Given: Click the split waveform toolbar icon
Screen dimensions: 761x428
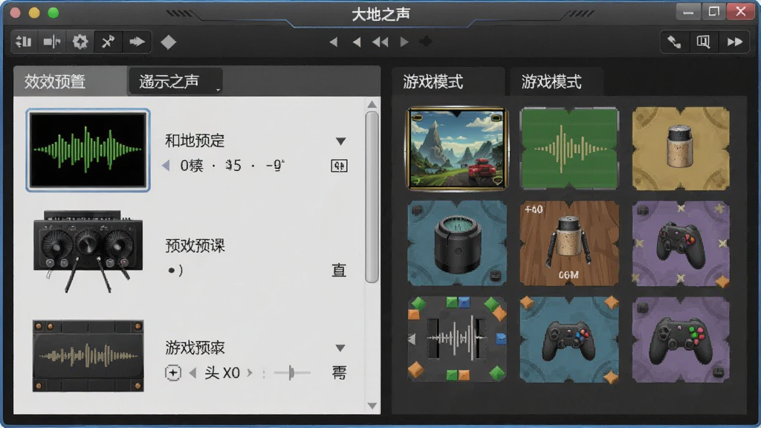Looking at the screenshot, I should pos(51,42).
